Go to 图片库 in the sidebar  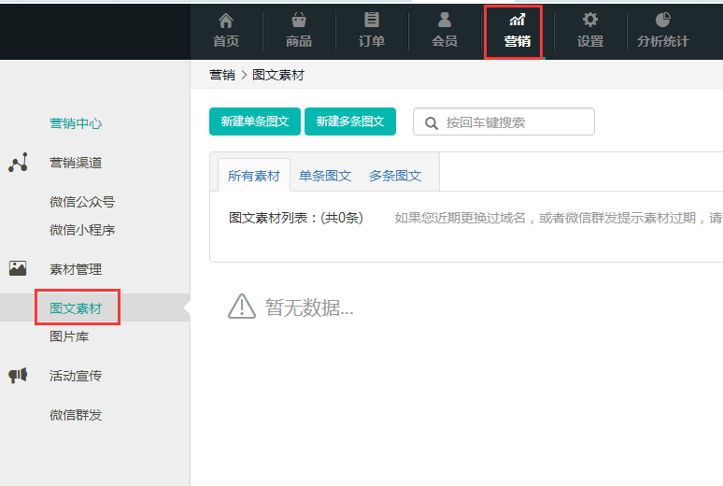click(69, 336)
